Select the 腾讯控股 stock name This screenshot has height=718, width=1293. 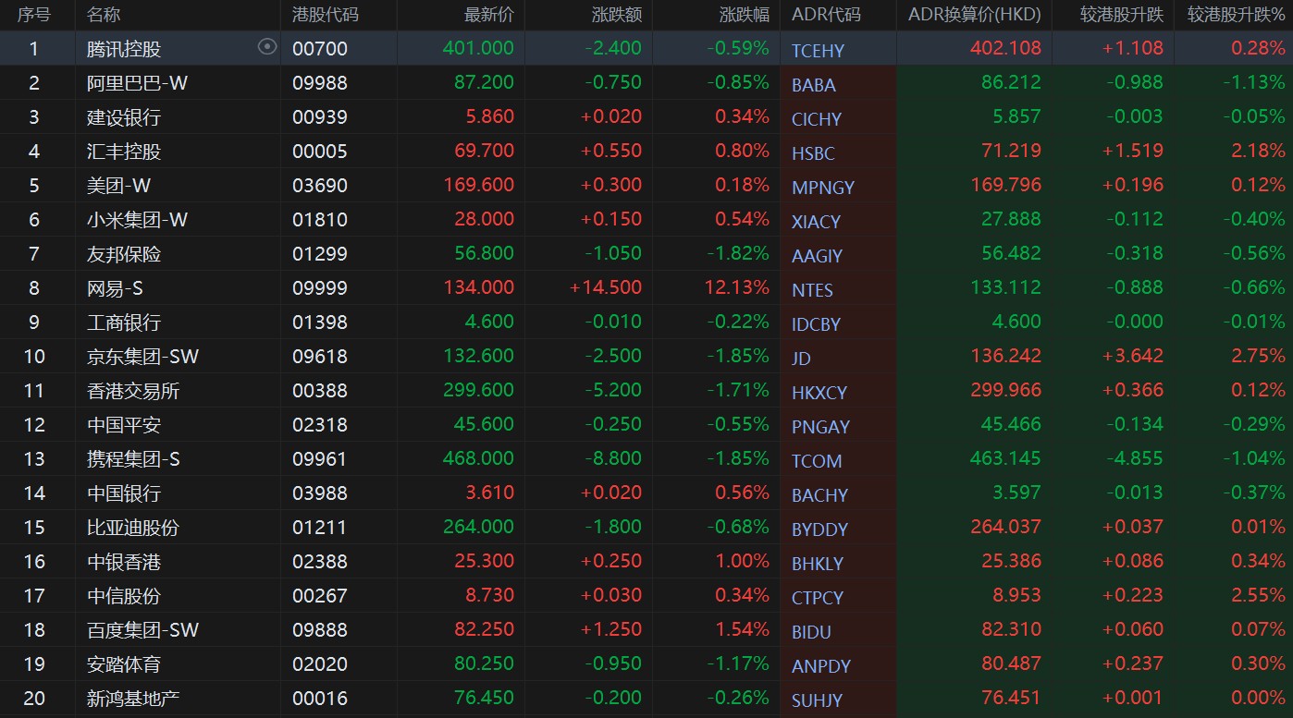click(x=124, y=49)
